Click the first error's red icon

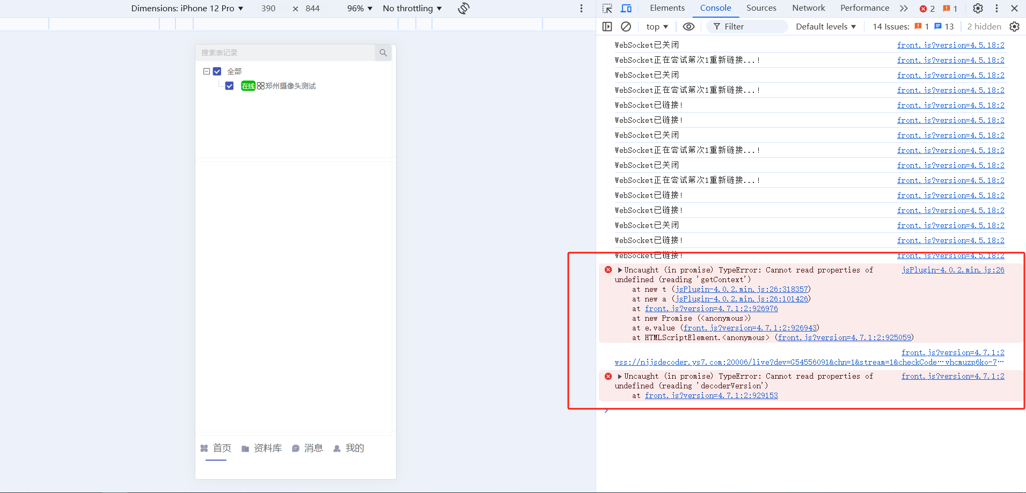pos(608,270)
